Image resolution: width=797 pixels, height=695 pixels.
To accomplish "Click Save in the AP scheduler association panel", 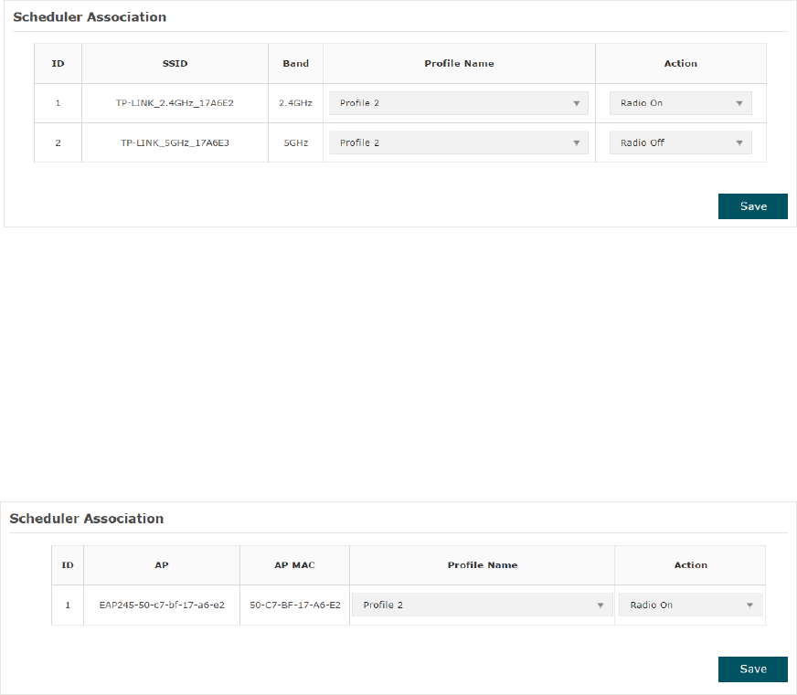I will coord(753,669).
